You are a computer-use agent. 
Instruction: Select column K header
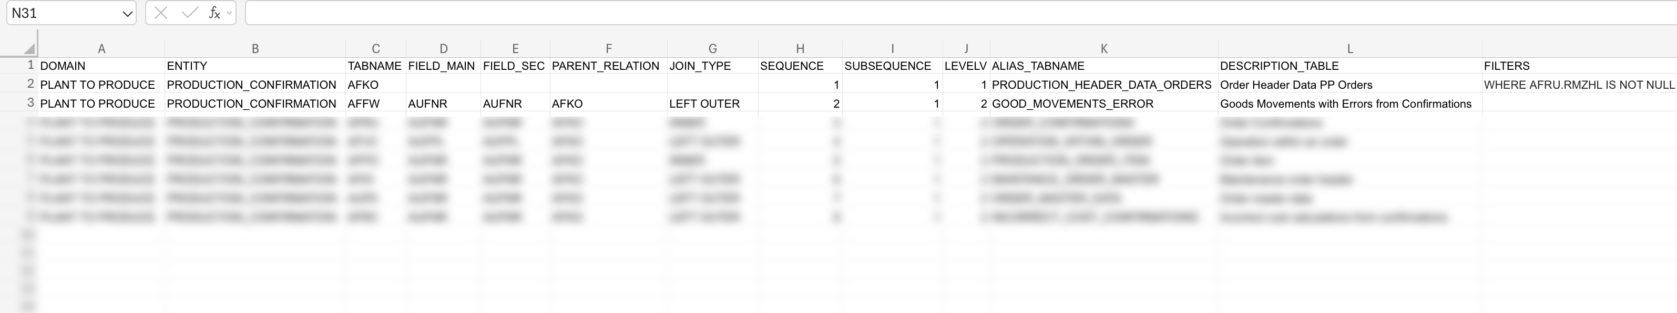click(x=1103, y=49)
